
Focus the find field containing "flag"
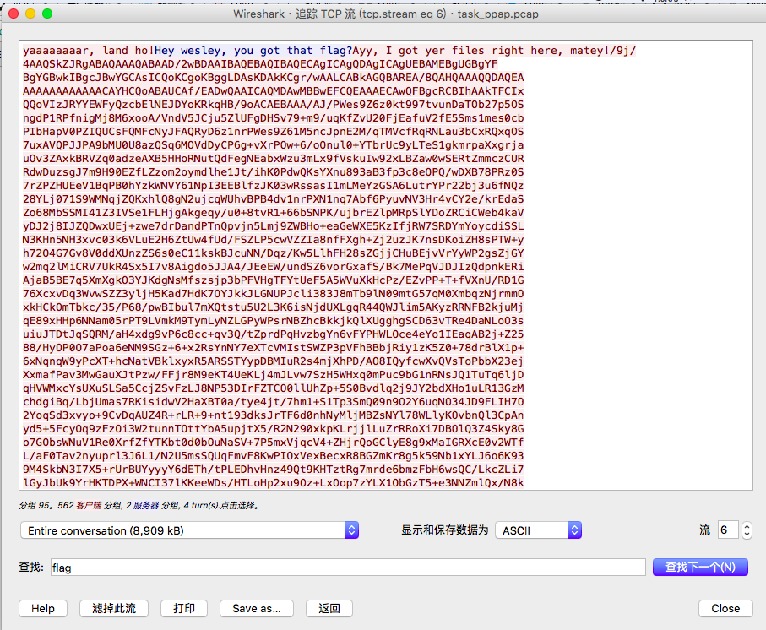pos(347,568)
